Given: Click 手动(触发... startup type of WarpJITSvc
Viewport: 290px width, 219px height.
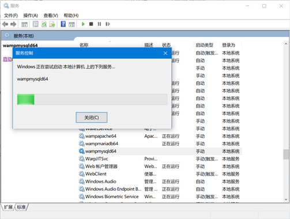Looking at the screenshot, I should pos(207,158).
